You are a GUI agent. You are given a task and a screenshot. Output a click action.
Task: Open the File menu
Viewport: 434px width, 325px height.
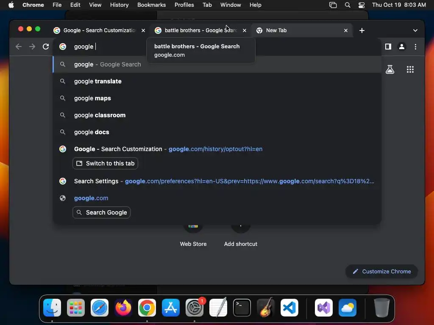tap(57, 5)
